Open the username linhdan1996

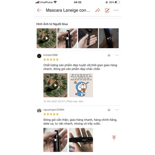50,55
